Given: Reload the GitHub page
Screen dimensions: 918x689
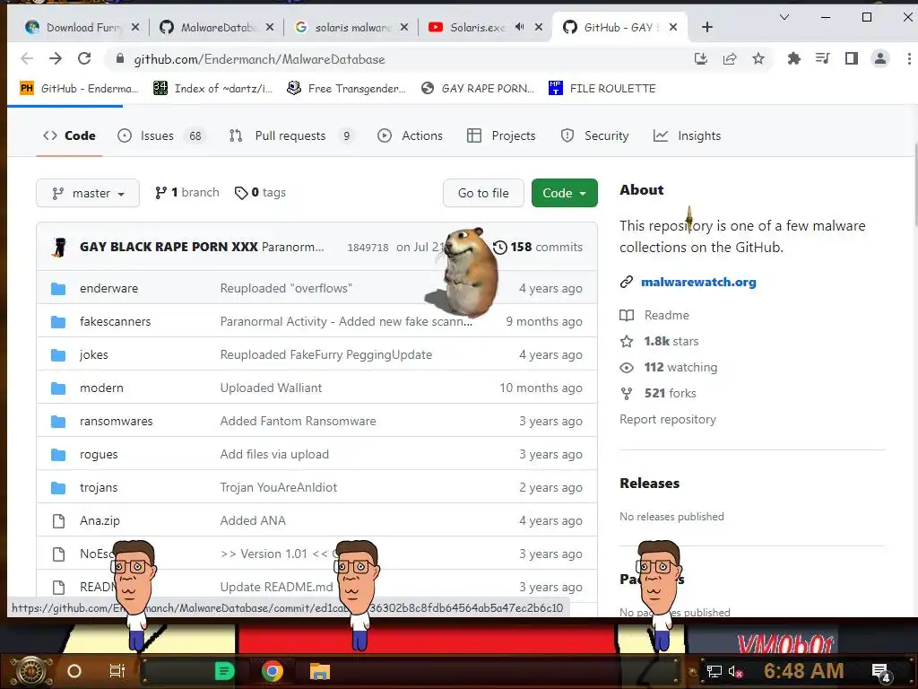Looking at the screenshot, I should (84, 58).
